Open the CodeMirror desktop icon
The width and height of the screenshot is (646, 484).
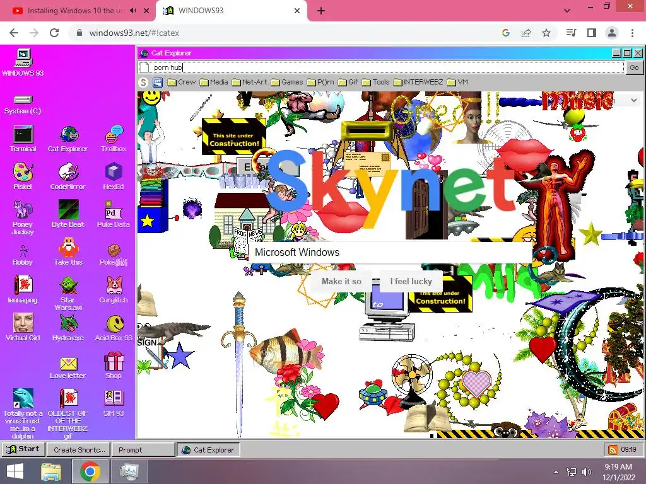pyautogui.click(x=68, y=176)
